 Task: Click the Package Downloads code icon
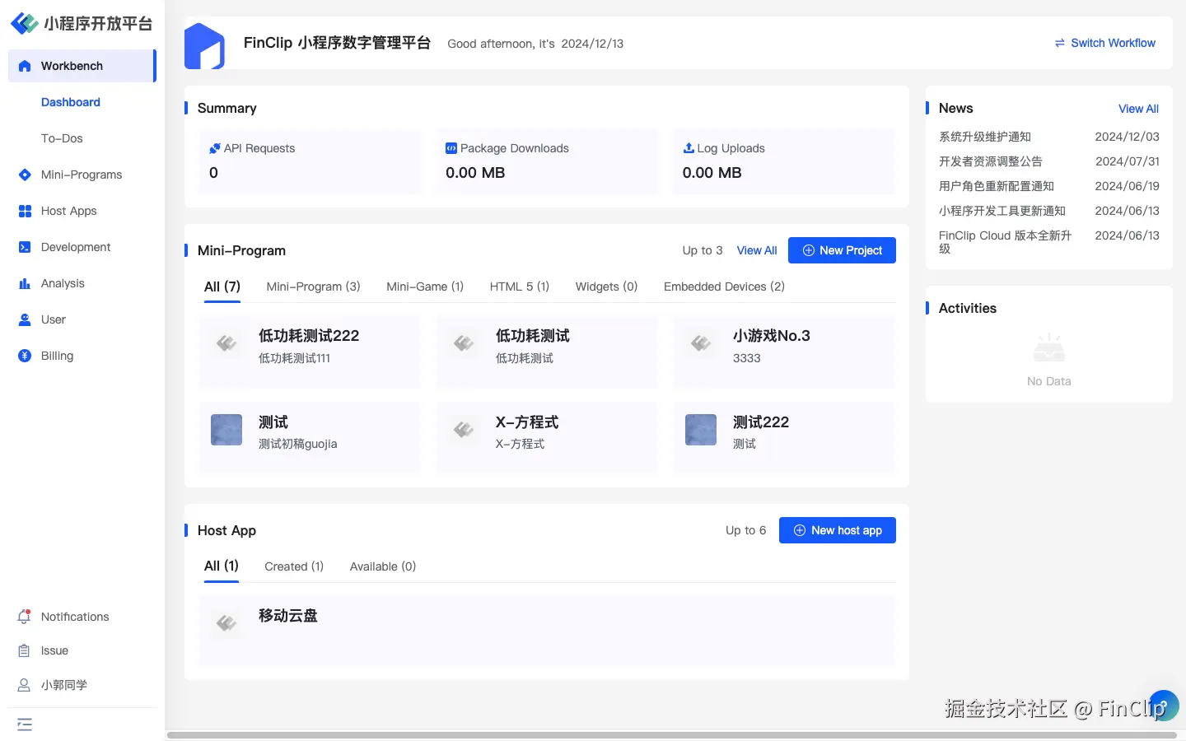click(x=451, y=148)
